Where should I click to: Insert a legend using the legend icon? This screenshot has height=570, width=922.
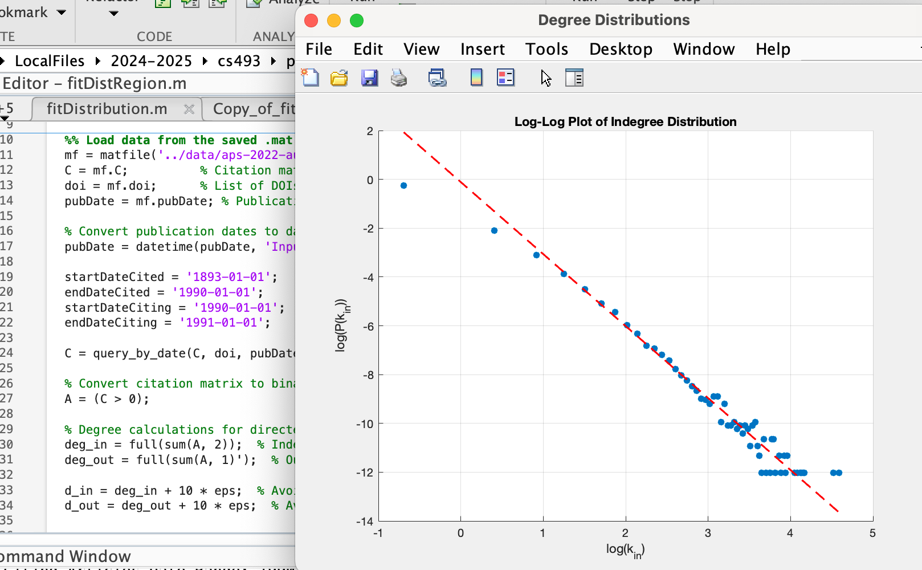[x=506, y=78]
